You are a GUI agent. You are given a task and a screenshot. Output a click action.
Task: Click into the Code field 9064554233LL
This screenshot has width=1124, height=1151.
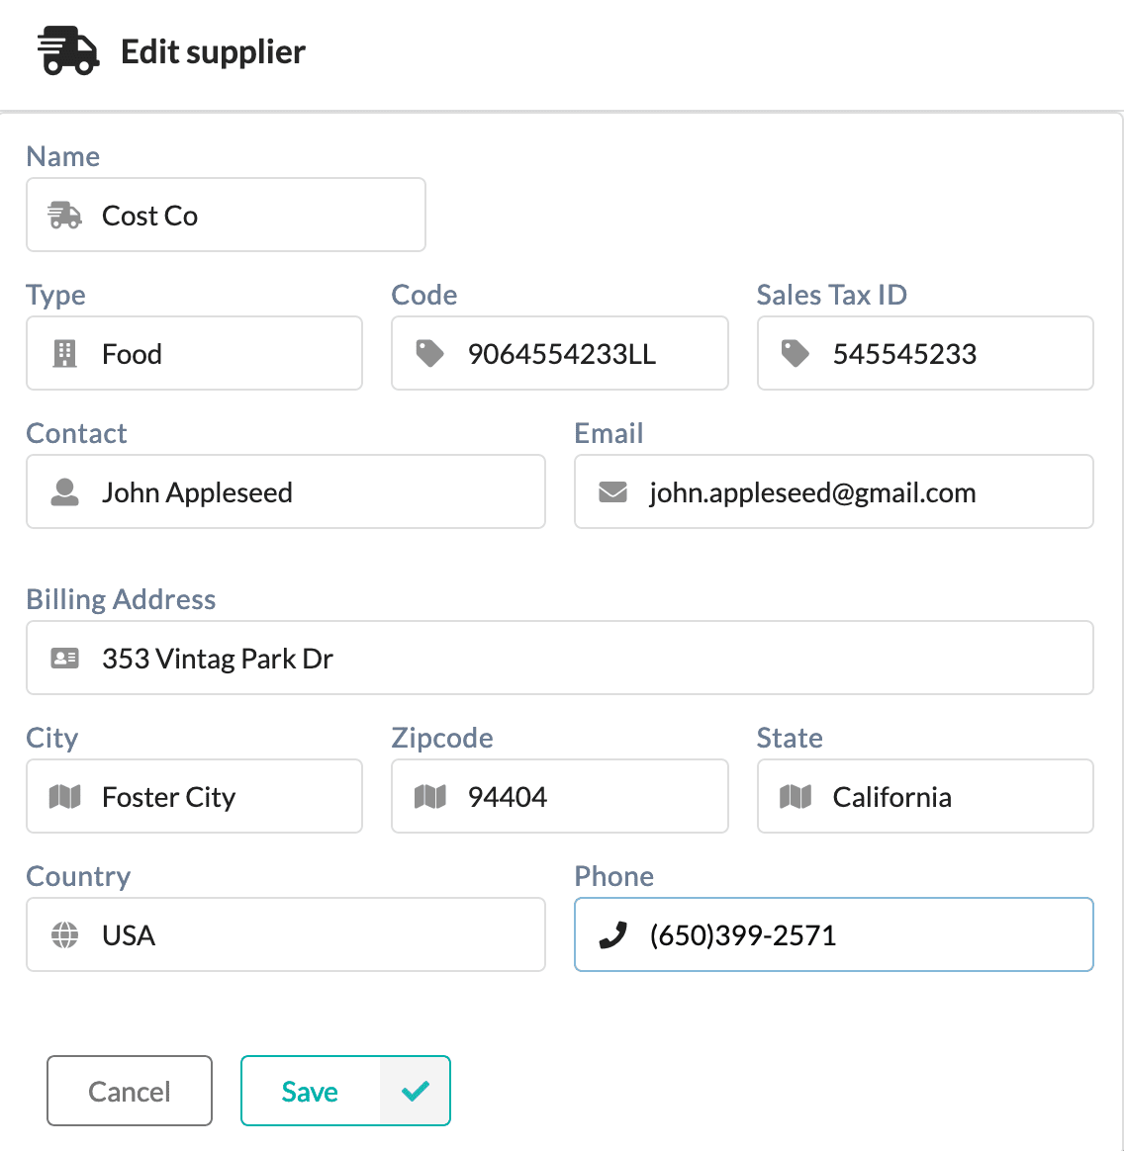pyautogui.click(x=560, y=354)
